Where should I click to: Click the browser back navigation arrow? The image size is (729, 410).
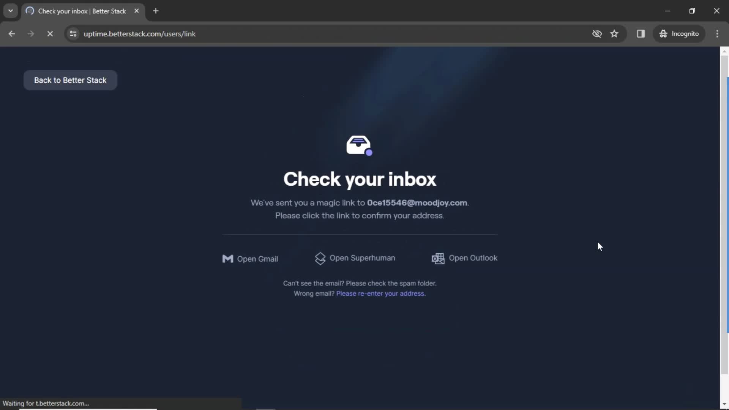click(x=11, y=33)
